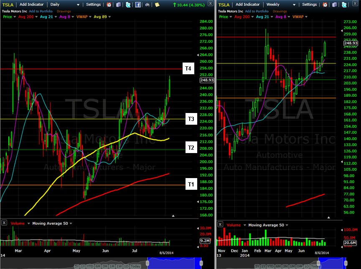Click Add Indicator on the Weekly chart

point(247,4)
